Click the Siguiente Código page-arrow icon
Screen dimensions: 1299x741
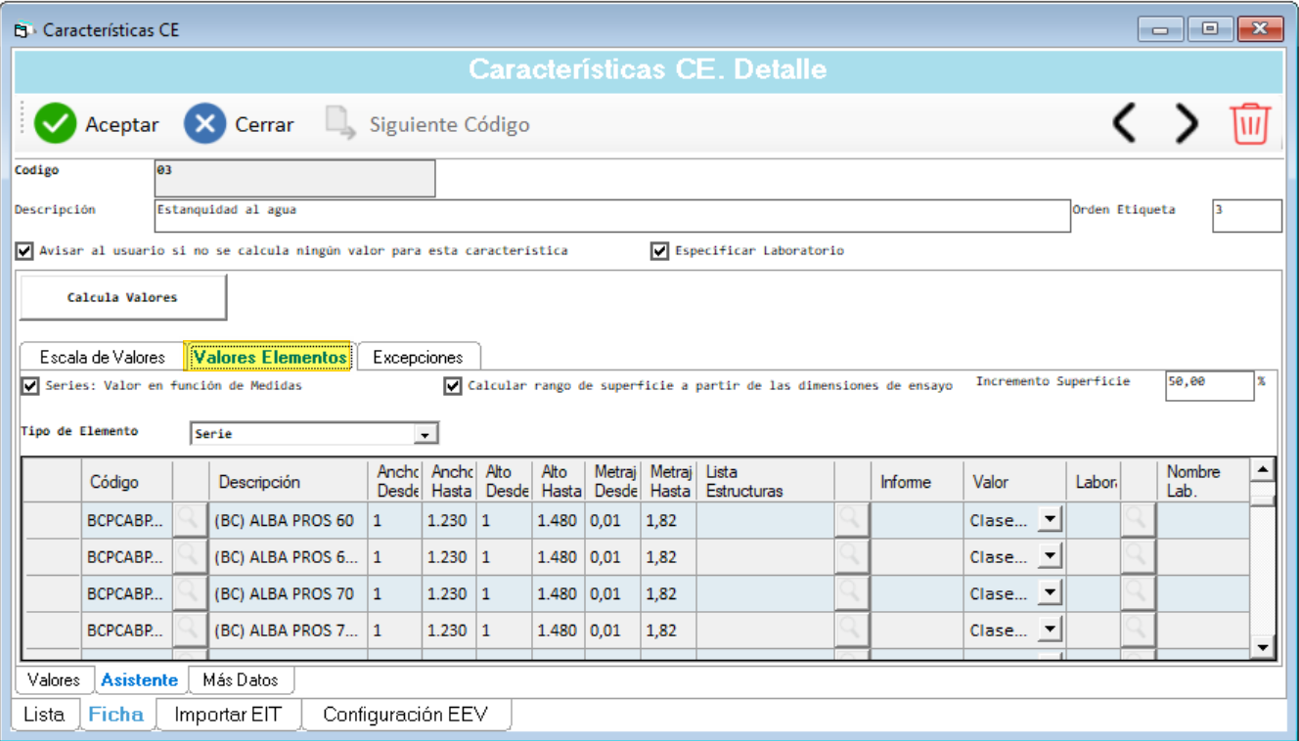(x=340, y=124)
